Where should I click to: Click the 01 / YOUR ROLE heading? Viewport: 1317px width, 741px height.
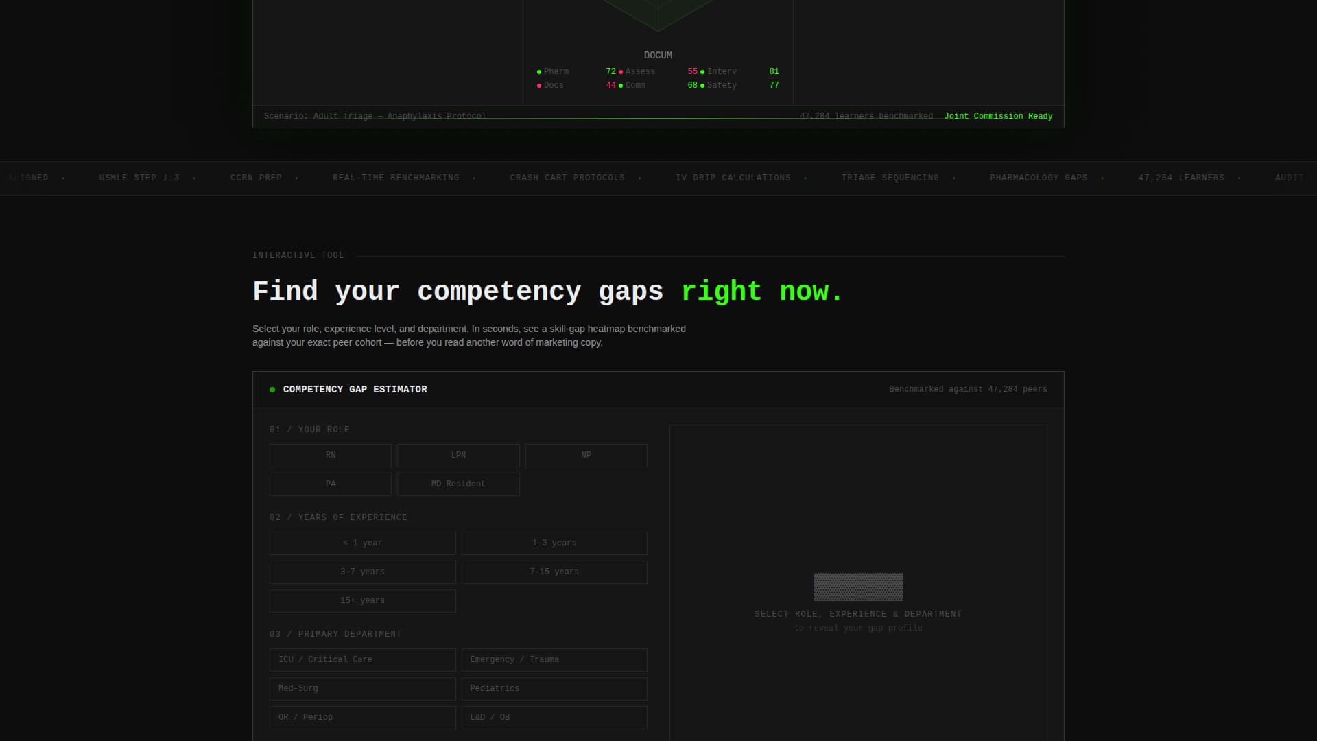pyautogui.click(x=309, y=430)
